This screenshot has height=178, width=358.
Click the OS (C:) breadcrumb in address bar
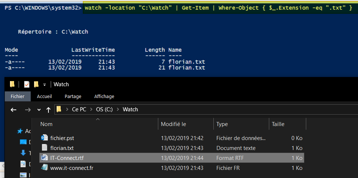tap(104, 109)
